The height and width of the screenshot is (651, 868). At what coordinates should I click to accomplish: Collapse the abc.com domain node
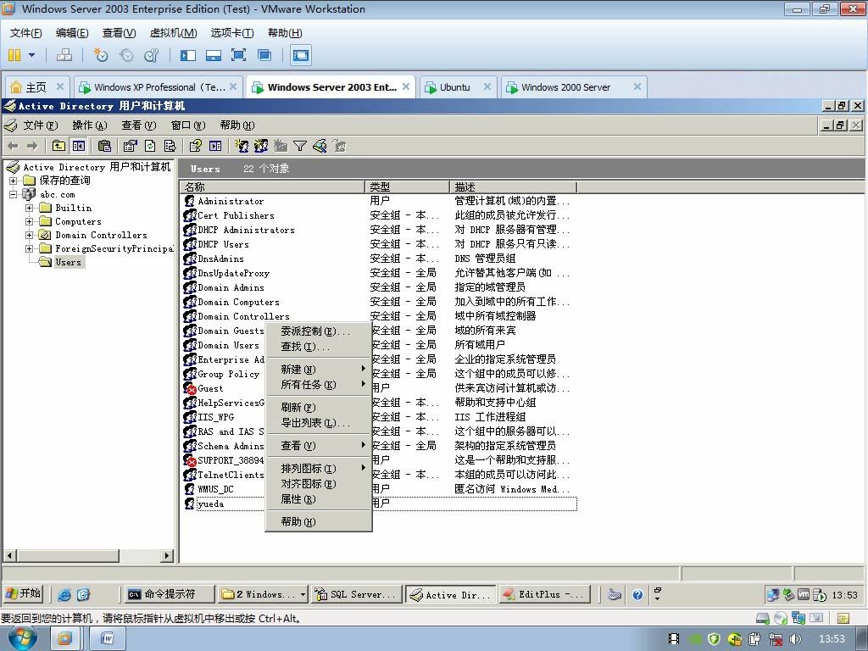[14, 194]
